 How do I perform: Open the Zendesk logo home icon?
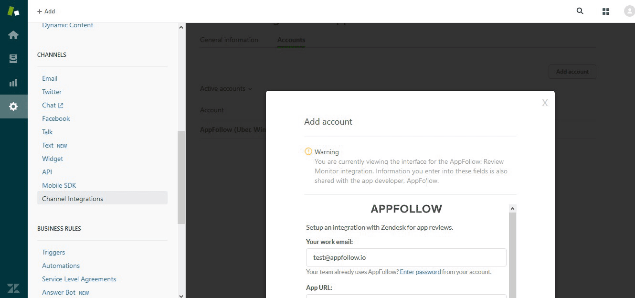coord(13,11)
